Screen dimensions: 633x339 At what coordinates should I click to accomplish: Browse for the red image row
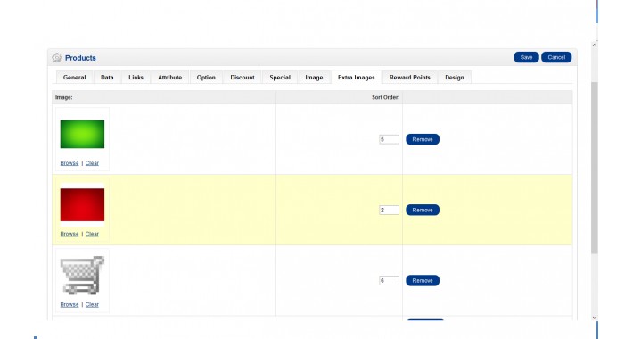70,234
